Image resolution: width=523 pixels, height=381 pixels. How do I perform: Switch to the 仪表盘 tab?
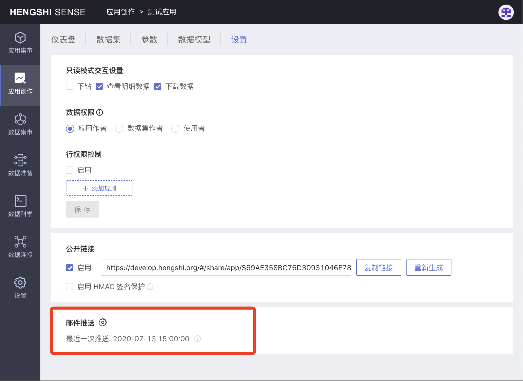pyautogui.click(x=63, y=40)
